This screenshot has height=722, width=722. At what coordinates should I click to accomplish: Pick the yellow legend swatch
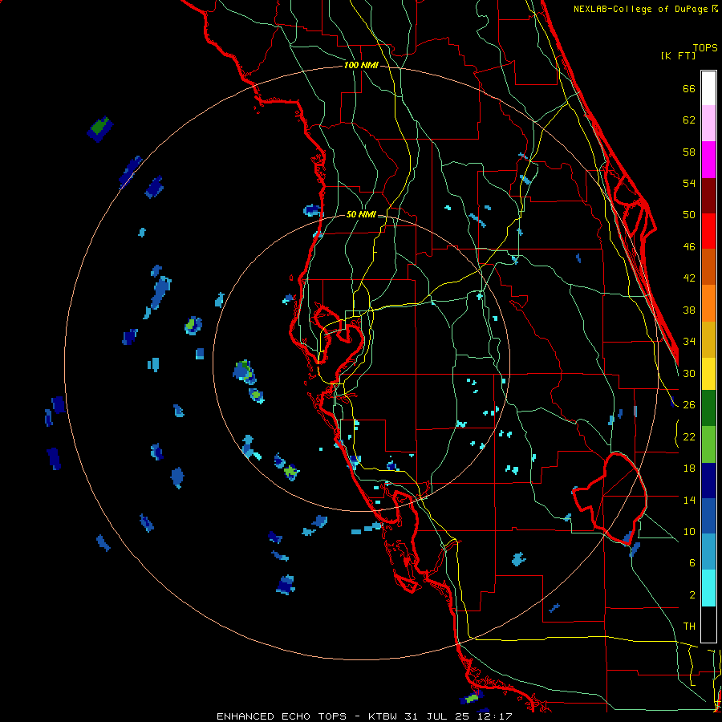click(x=708, y=374)
